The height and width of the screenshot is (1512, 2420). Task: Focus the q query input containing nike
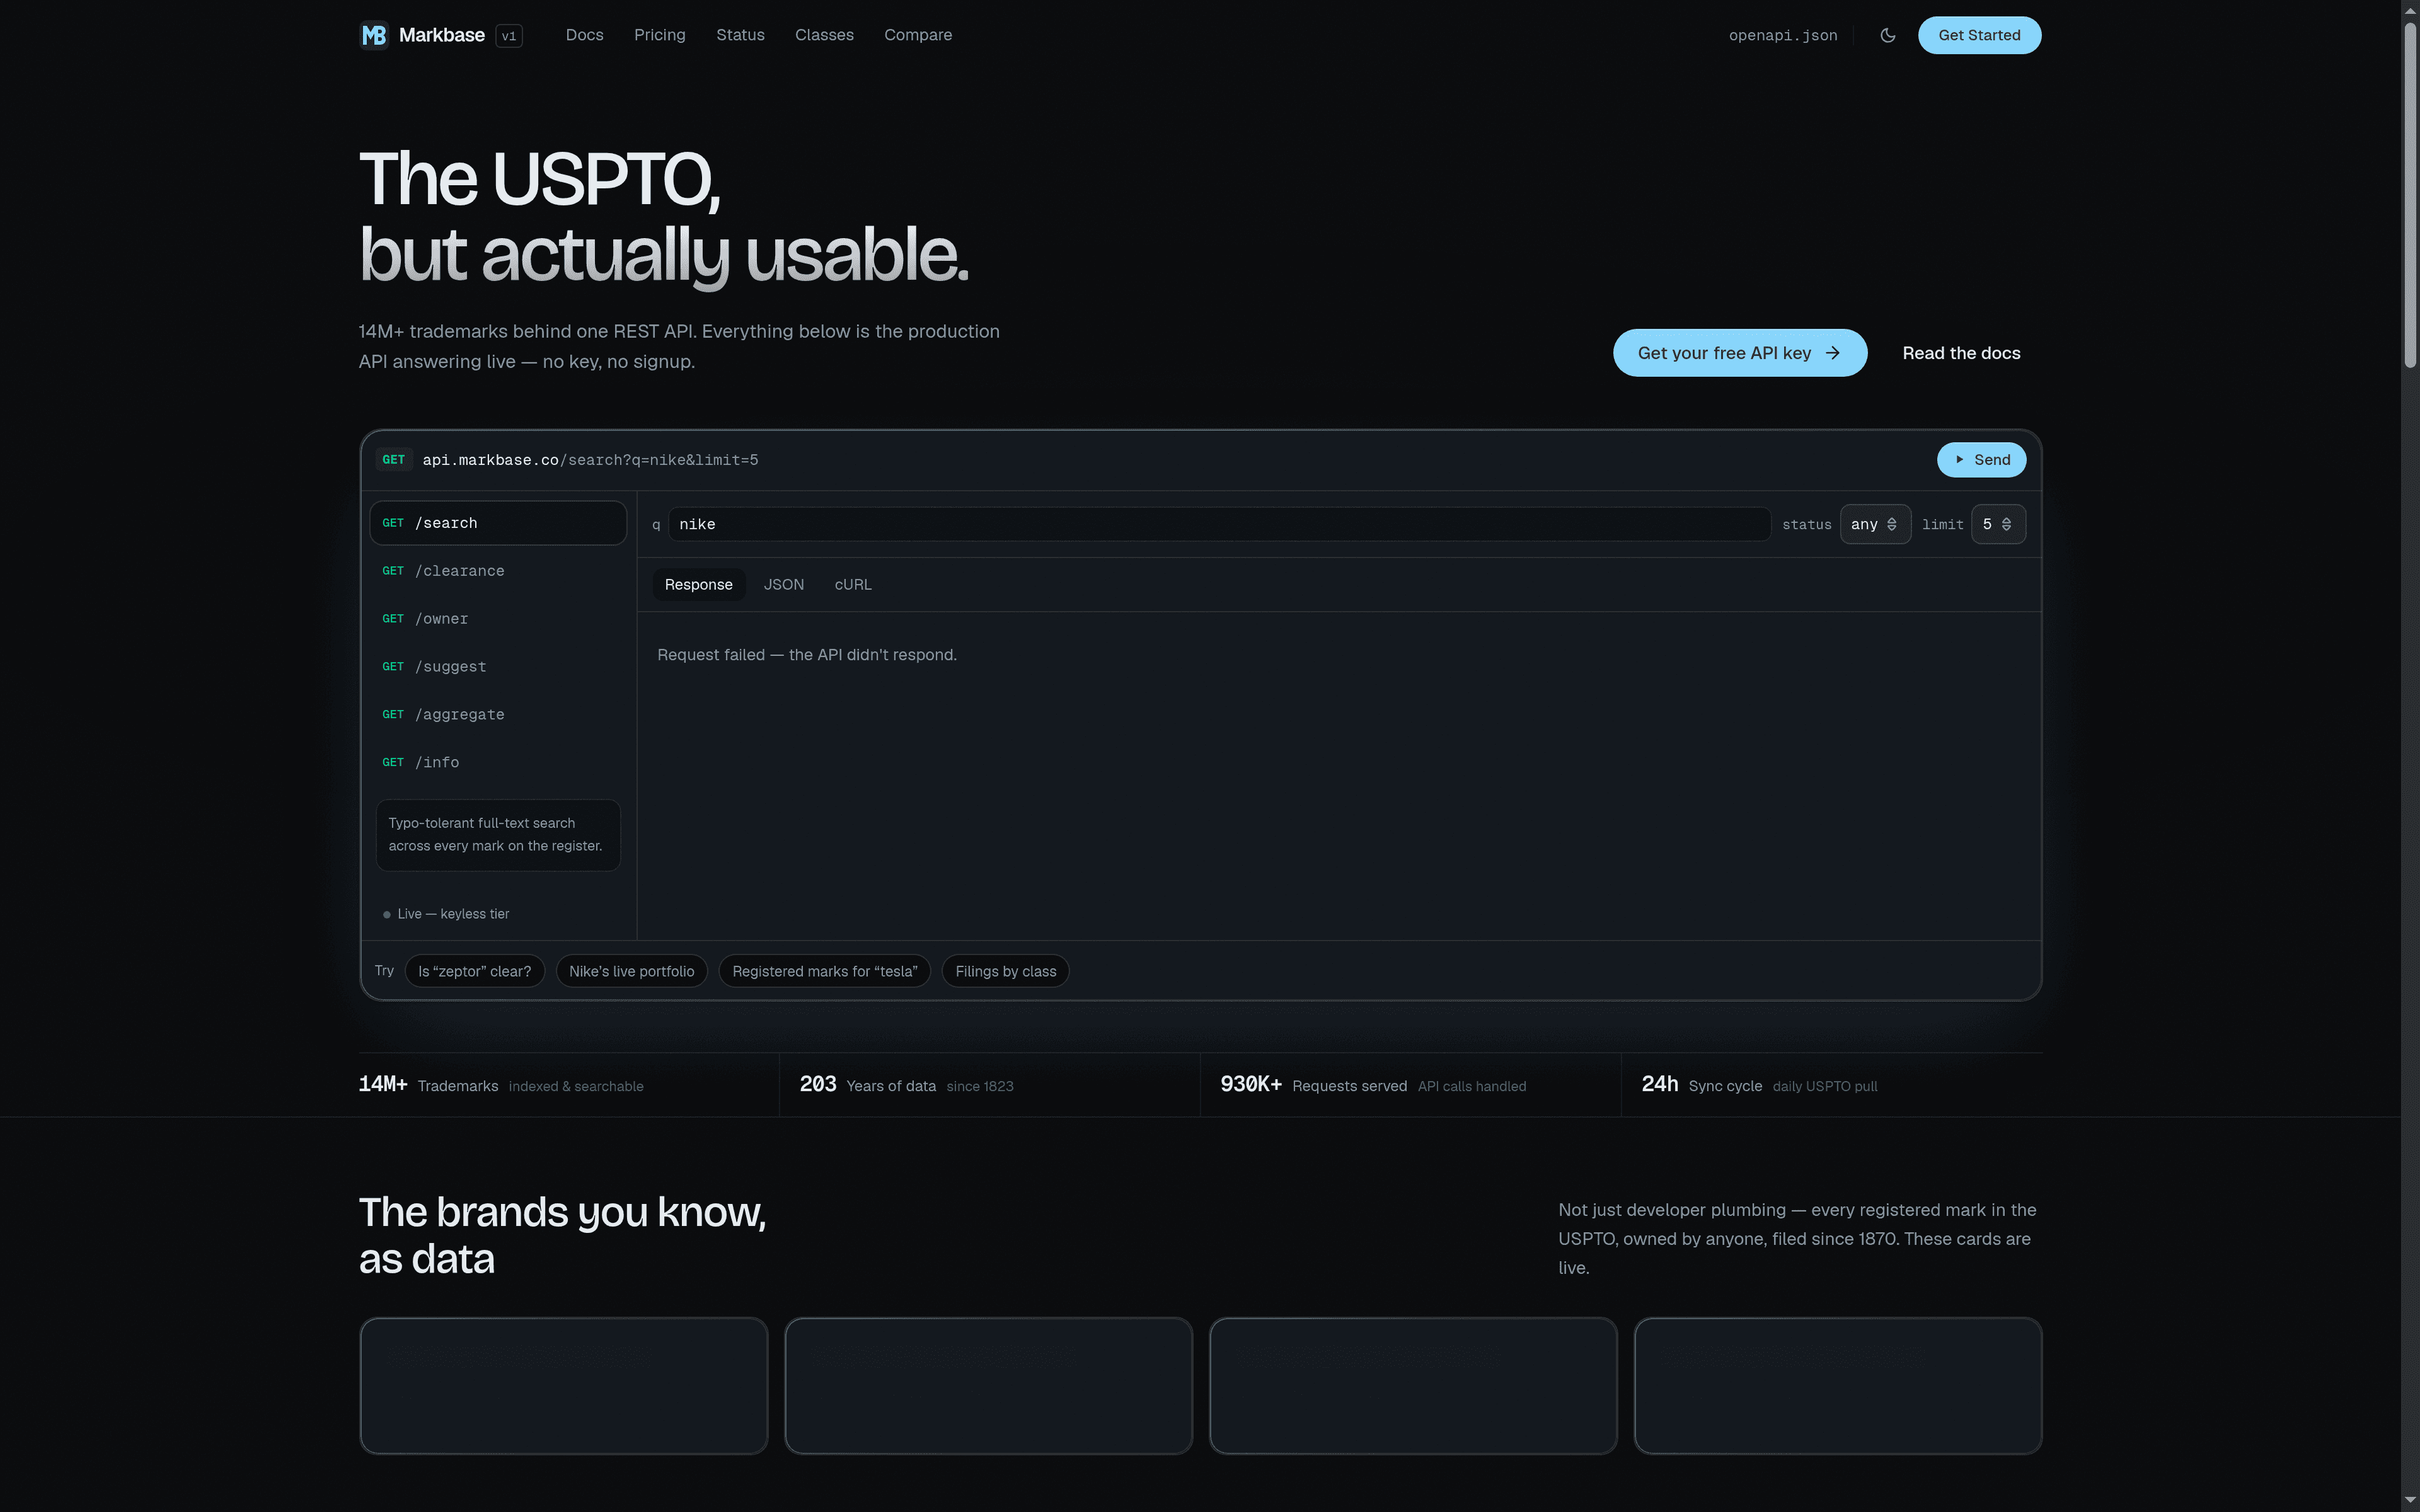click(1219, 524)
